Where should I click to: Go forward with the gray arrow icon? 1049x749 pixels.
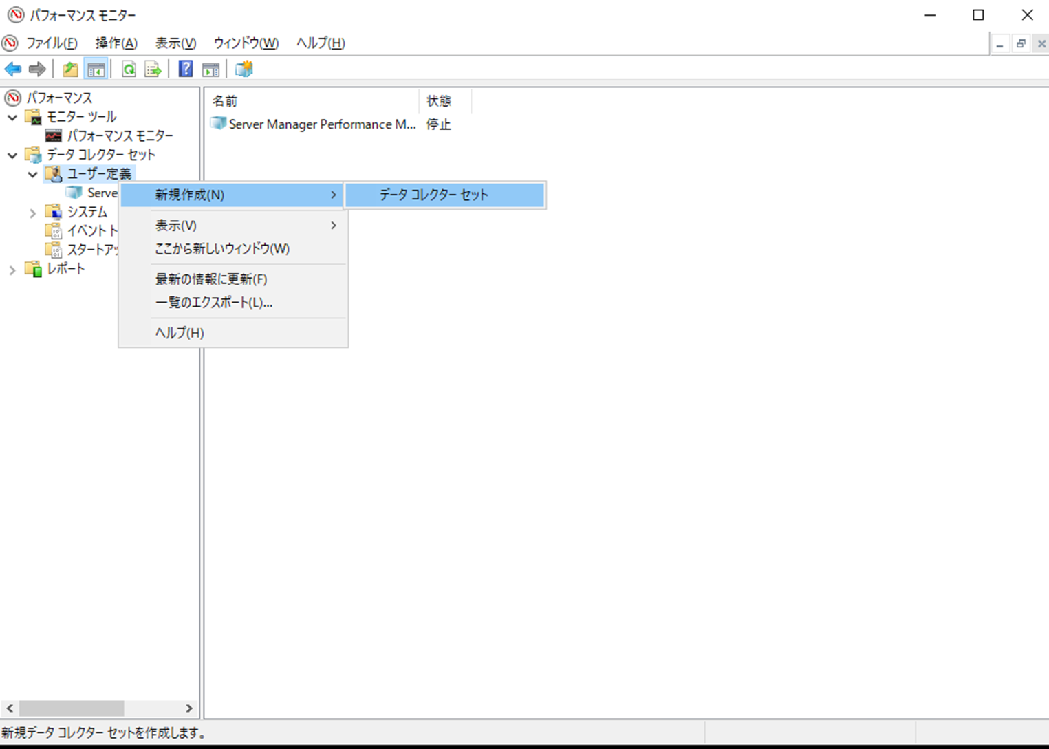37,69
